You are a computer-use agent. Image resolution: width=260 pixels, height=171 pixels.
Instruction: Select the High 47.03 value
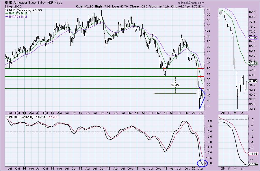click(103, 6)
